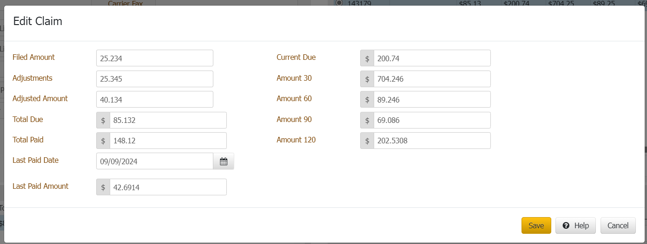Viewport: 647px width, 244px height.
Task: Edit the Amount 90 value
Action: [432, 120]
